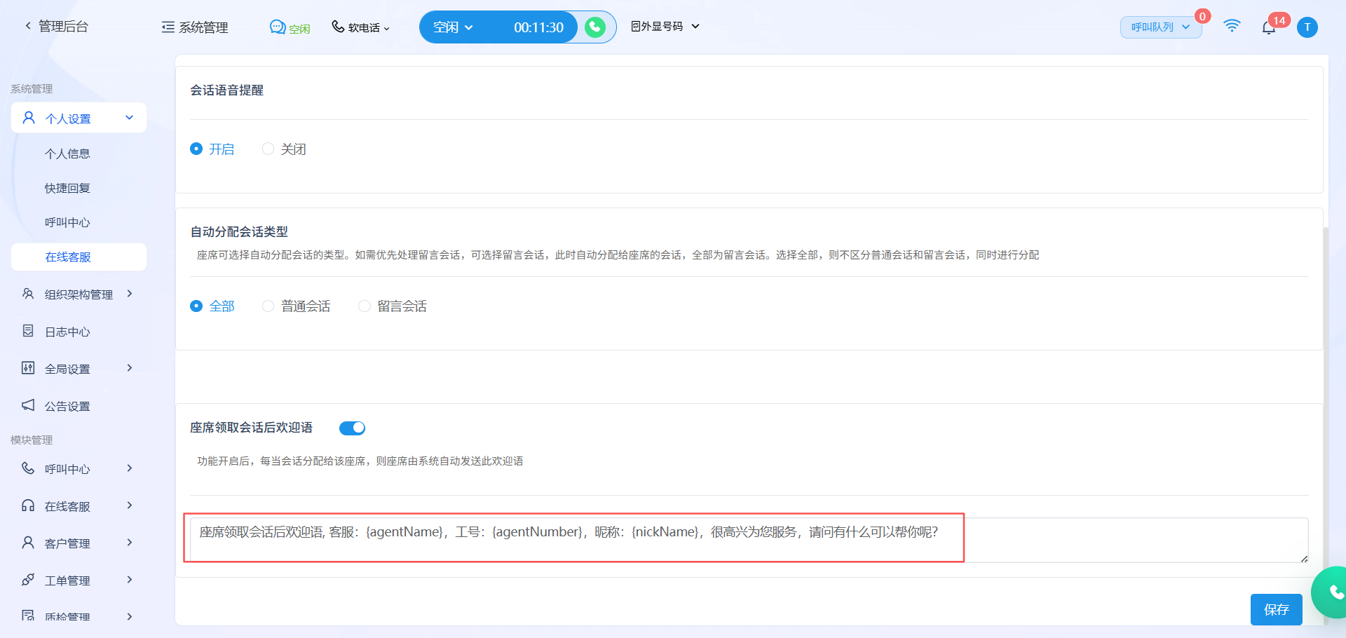Expand the 全局设置 submenu arrow
Image resolution: width=1346 pixels, height=638 pixels.
130,368
